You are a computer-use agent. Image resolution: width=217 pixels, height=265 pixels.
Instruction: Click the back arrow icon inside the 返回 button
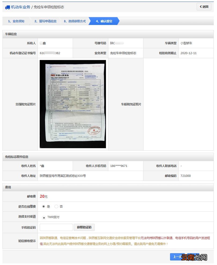[x=201, y=6]
